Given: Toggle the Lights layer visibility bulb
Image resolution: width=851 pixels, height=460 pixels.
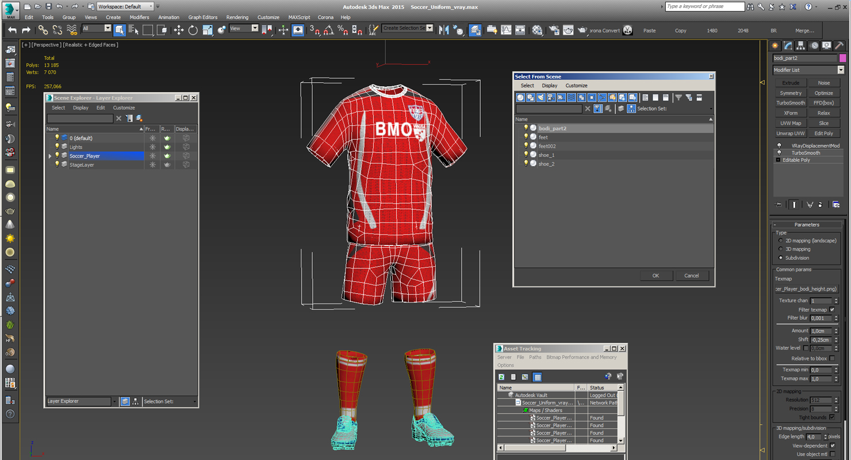Looking at the screenshot, I should [x=57, y=147].
